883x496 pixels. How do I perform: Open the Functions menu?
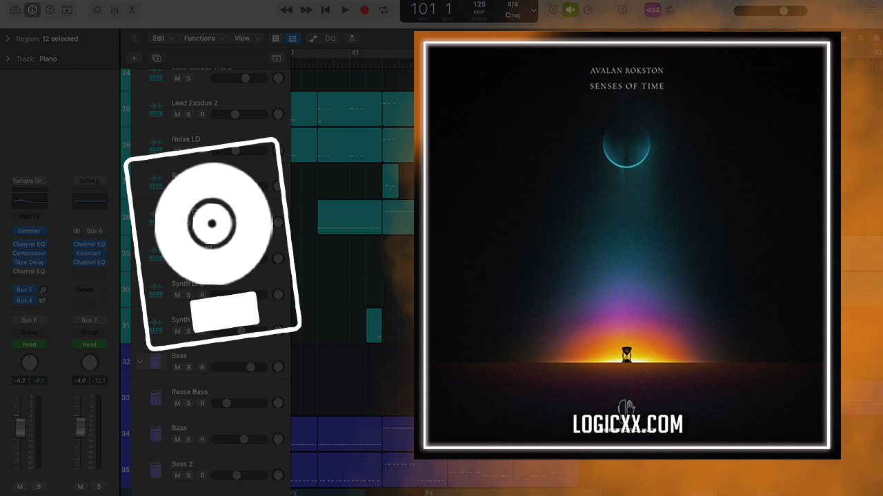(204, 39)
